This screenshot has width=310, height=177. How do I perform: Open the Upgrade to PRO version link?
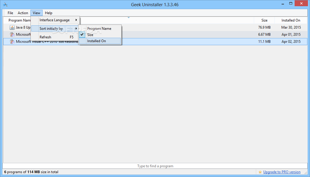tap(282, 172)
